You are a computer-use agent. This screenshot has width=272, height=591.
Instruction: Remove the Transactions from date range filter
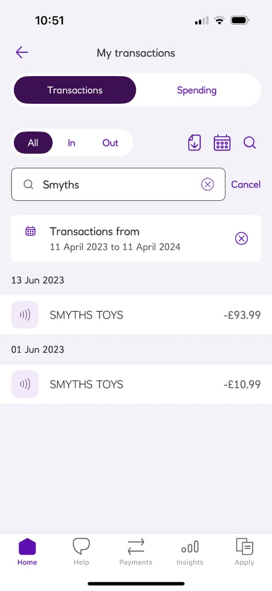pyautogui.click(x=241, y=238)
